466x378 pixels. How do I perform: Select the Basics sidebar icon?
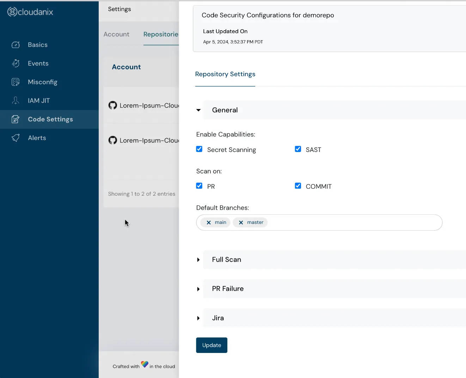[x=16, y=45]
